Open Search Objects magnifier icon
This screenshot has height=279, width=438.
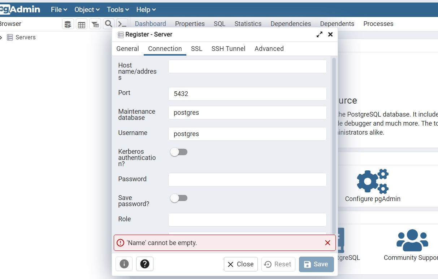[x=108, y=24]
